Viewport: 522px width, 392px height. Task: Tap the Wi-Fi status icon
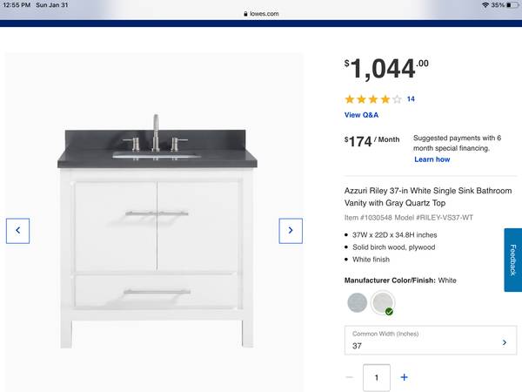[485, 5]
